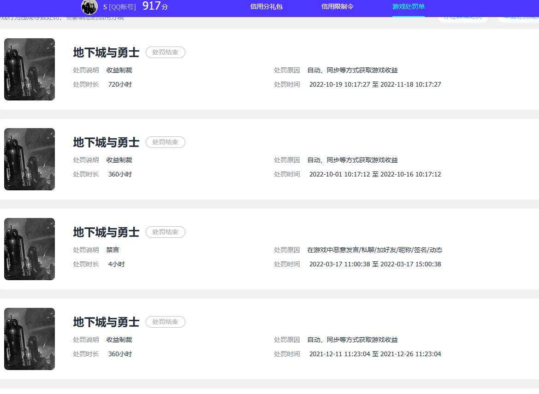Image resolution: width=539 pixels, height=394 pixels.
Task: Click 处罚结束 badge on 2022-10-01 penalty card
Action: (x=166, y=142)
